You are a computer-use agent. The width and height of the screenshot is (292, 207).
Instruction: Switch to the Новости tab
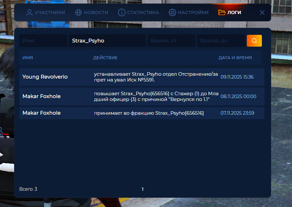96,12
